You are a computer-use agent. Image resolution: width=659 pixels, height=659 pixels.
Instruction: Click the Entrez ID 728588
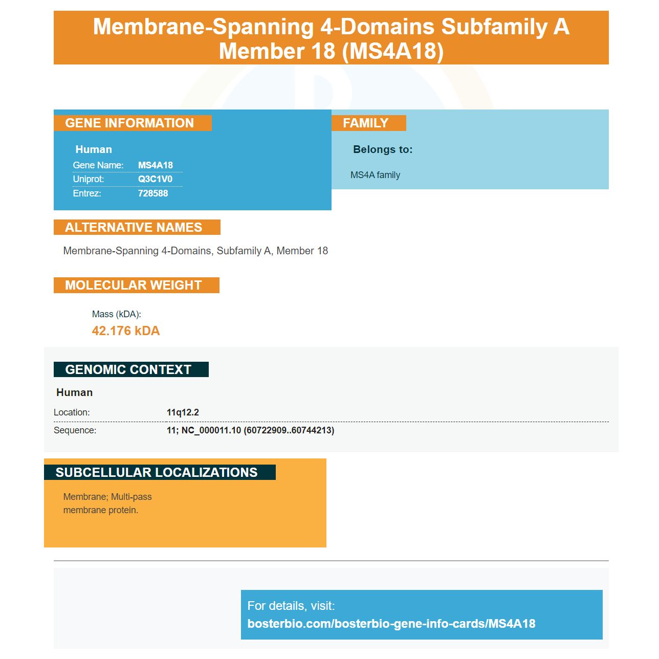[153, 193]
